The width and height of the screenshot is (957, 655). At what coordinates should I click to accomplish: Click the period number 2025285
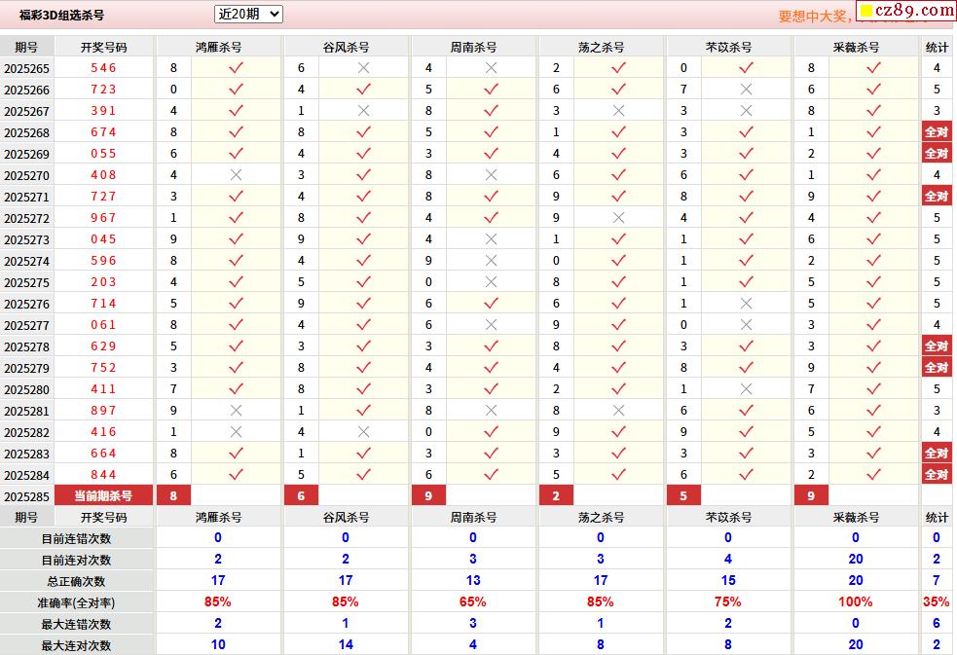pos(27,496)
